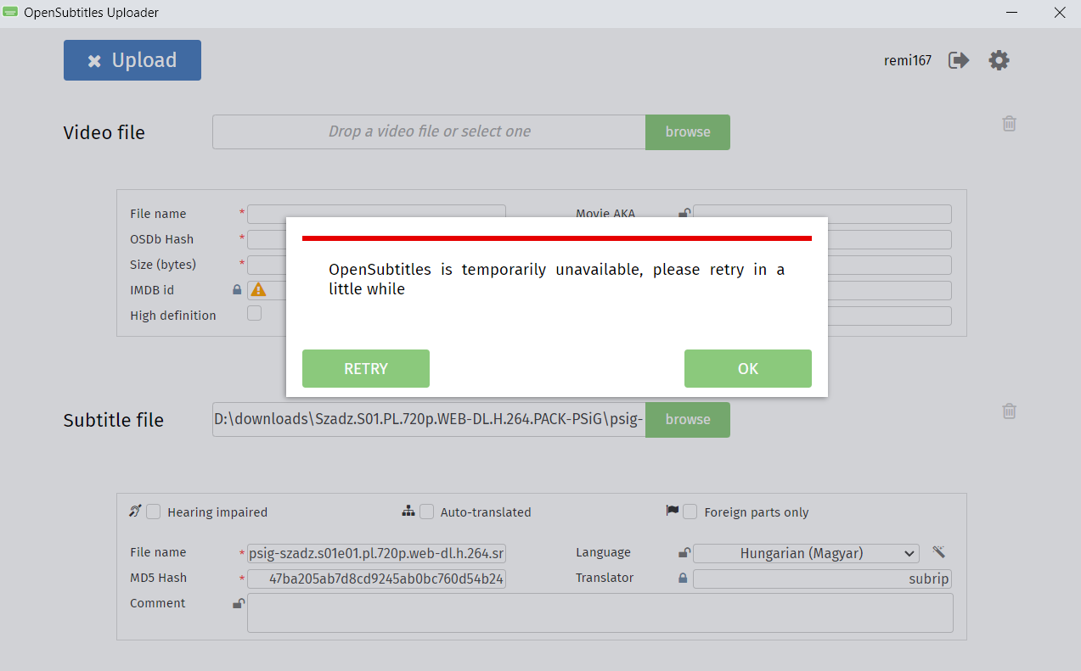
Task: Browse for a video file
Action: 688,132
